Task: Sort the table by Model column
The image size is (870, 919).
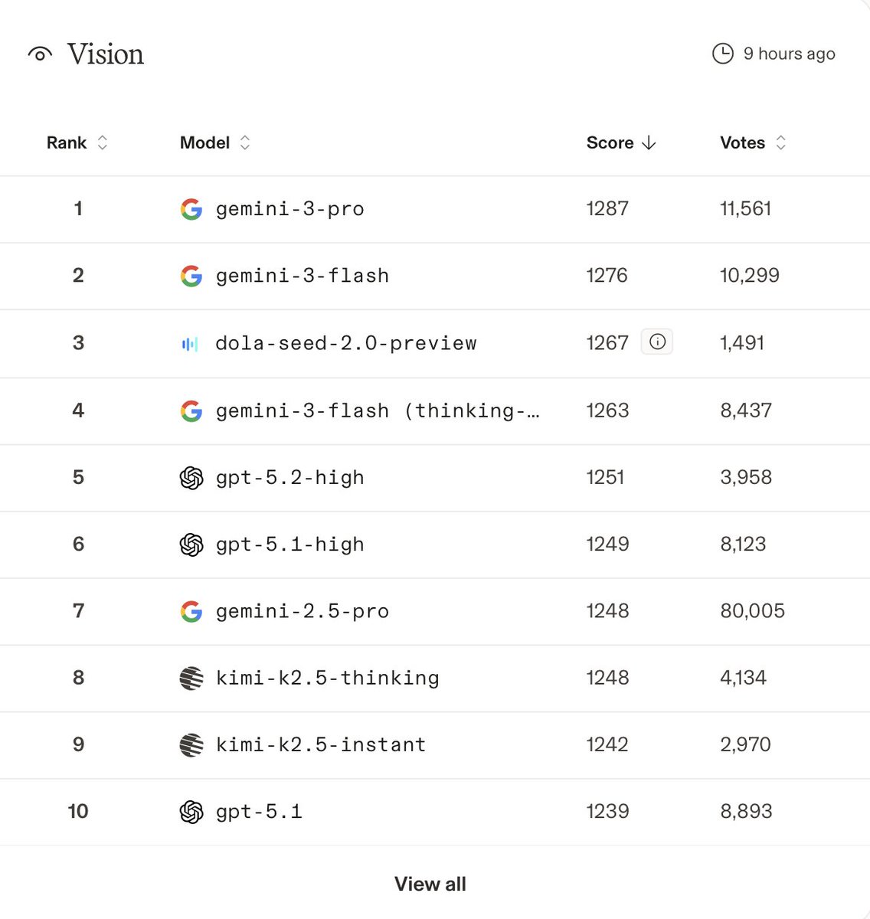Action: [215, 142]
